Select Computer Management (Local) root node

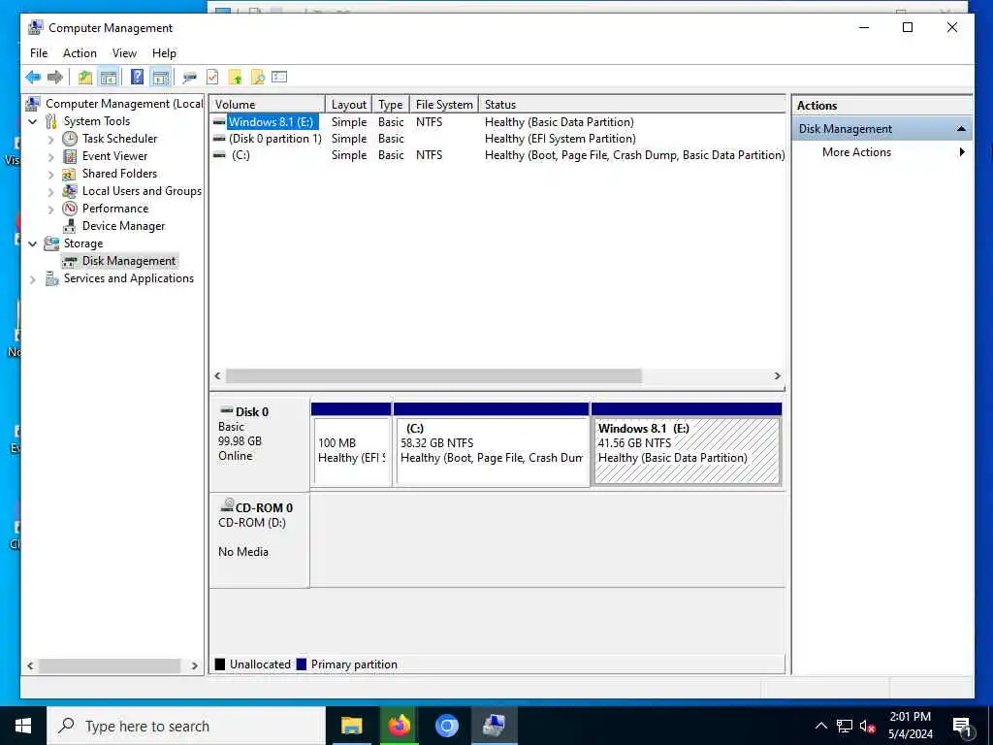(x=124, y=104)
